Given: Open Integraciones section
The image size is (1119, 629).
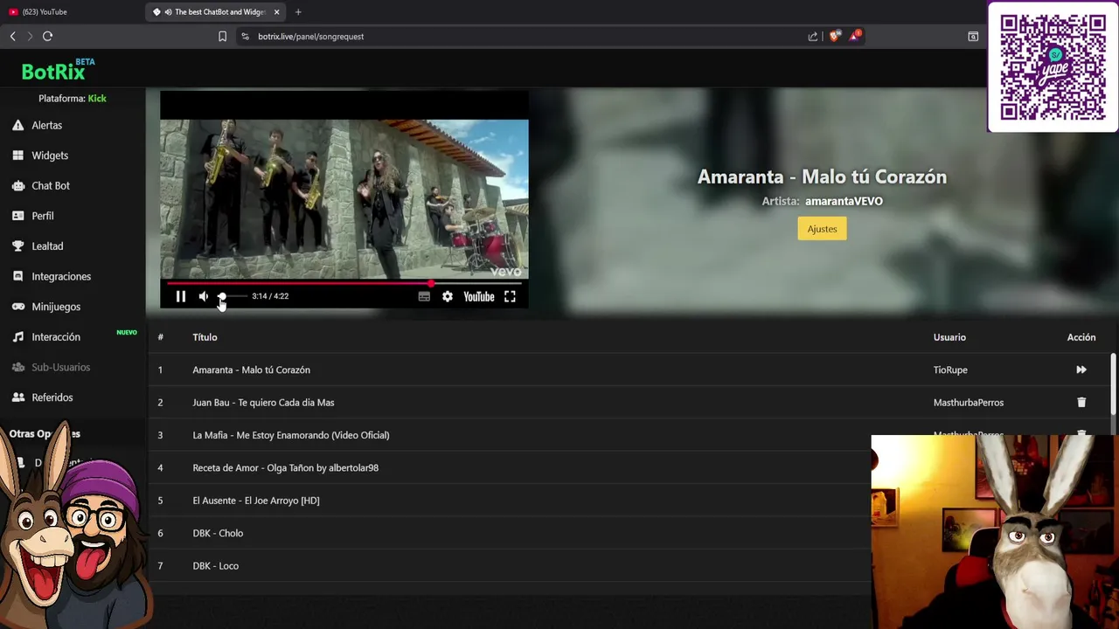Looking at the screenshot, I should (61, 276).
